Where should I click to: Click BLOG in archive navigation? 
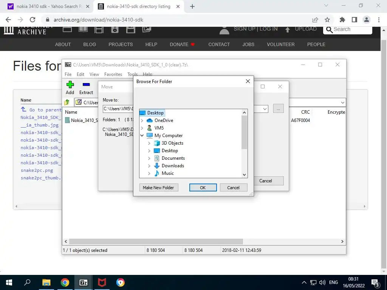coord(90,45)
